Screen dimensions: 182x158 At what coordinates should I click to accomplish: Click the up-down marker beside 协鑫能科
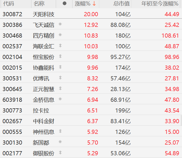click(x=60, y=67)
